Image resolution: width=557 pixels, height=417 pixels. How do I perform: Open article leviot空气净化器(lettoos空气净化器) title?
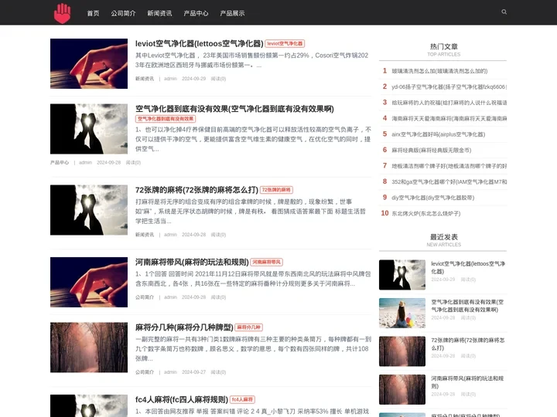(x=200, y=43)
